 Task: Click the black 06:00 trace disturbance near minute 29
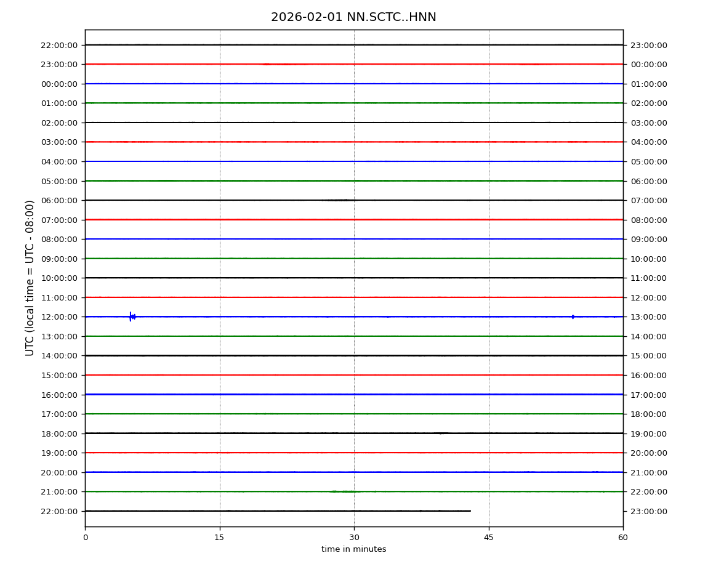pyautogui.click(x=339, y=200)
